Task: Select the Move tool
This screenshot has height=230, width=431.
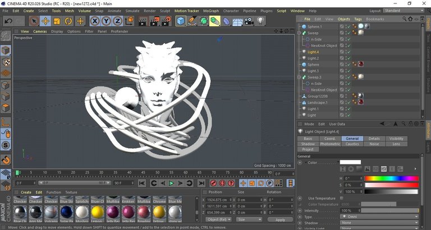Action: tap(45, 21)
